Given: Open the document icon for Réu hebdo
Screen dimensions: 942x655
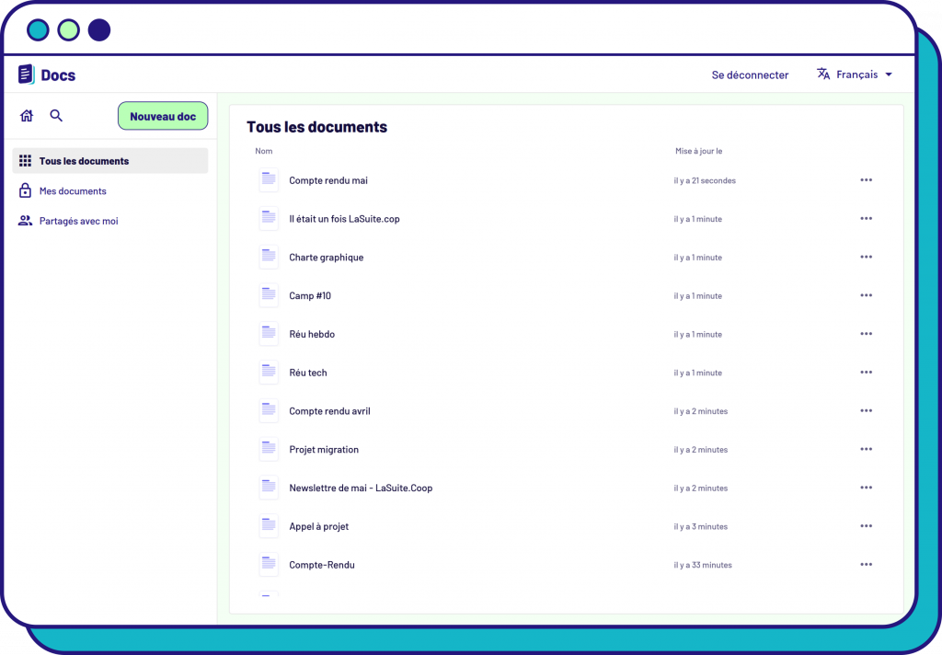Looking at the screenshot, I should [x=269, y=334].
